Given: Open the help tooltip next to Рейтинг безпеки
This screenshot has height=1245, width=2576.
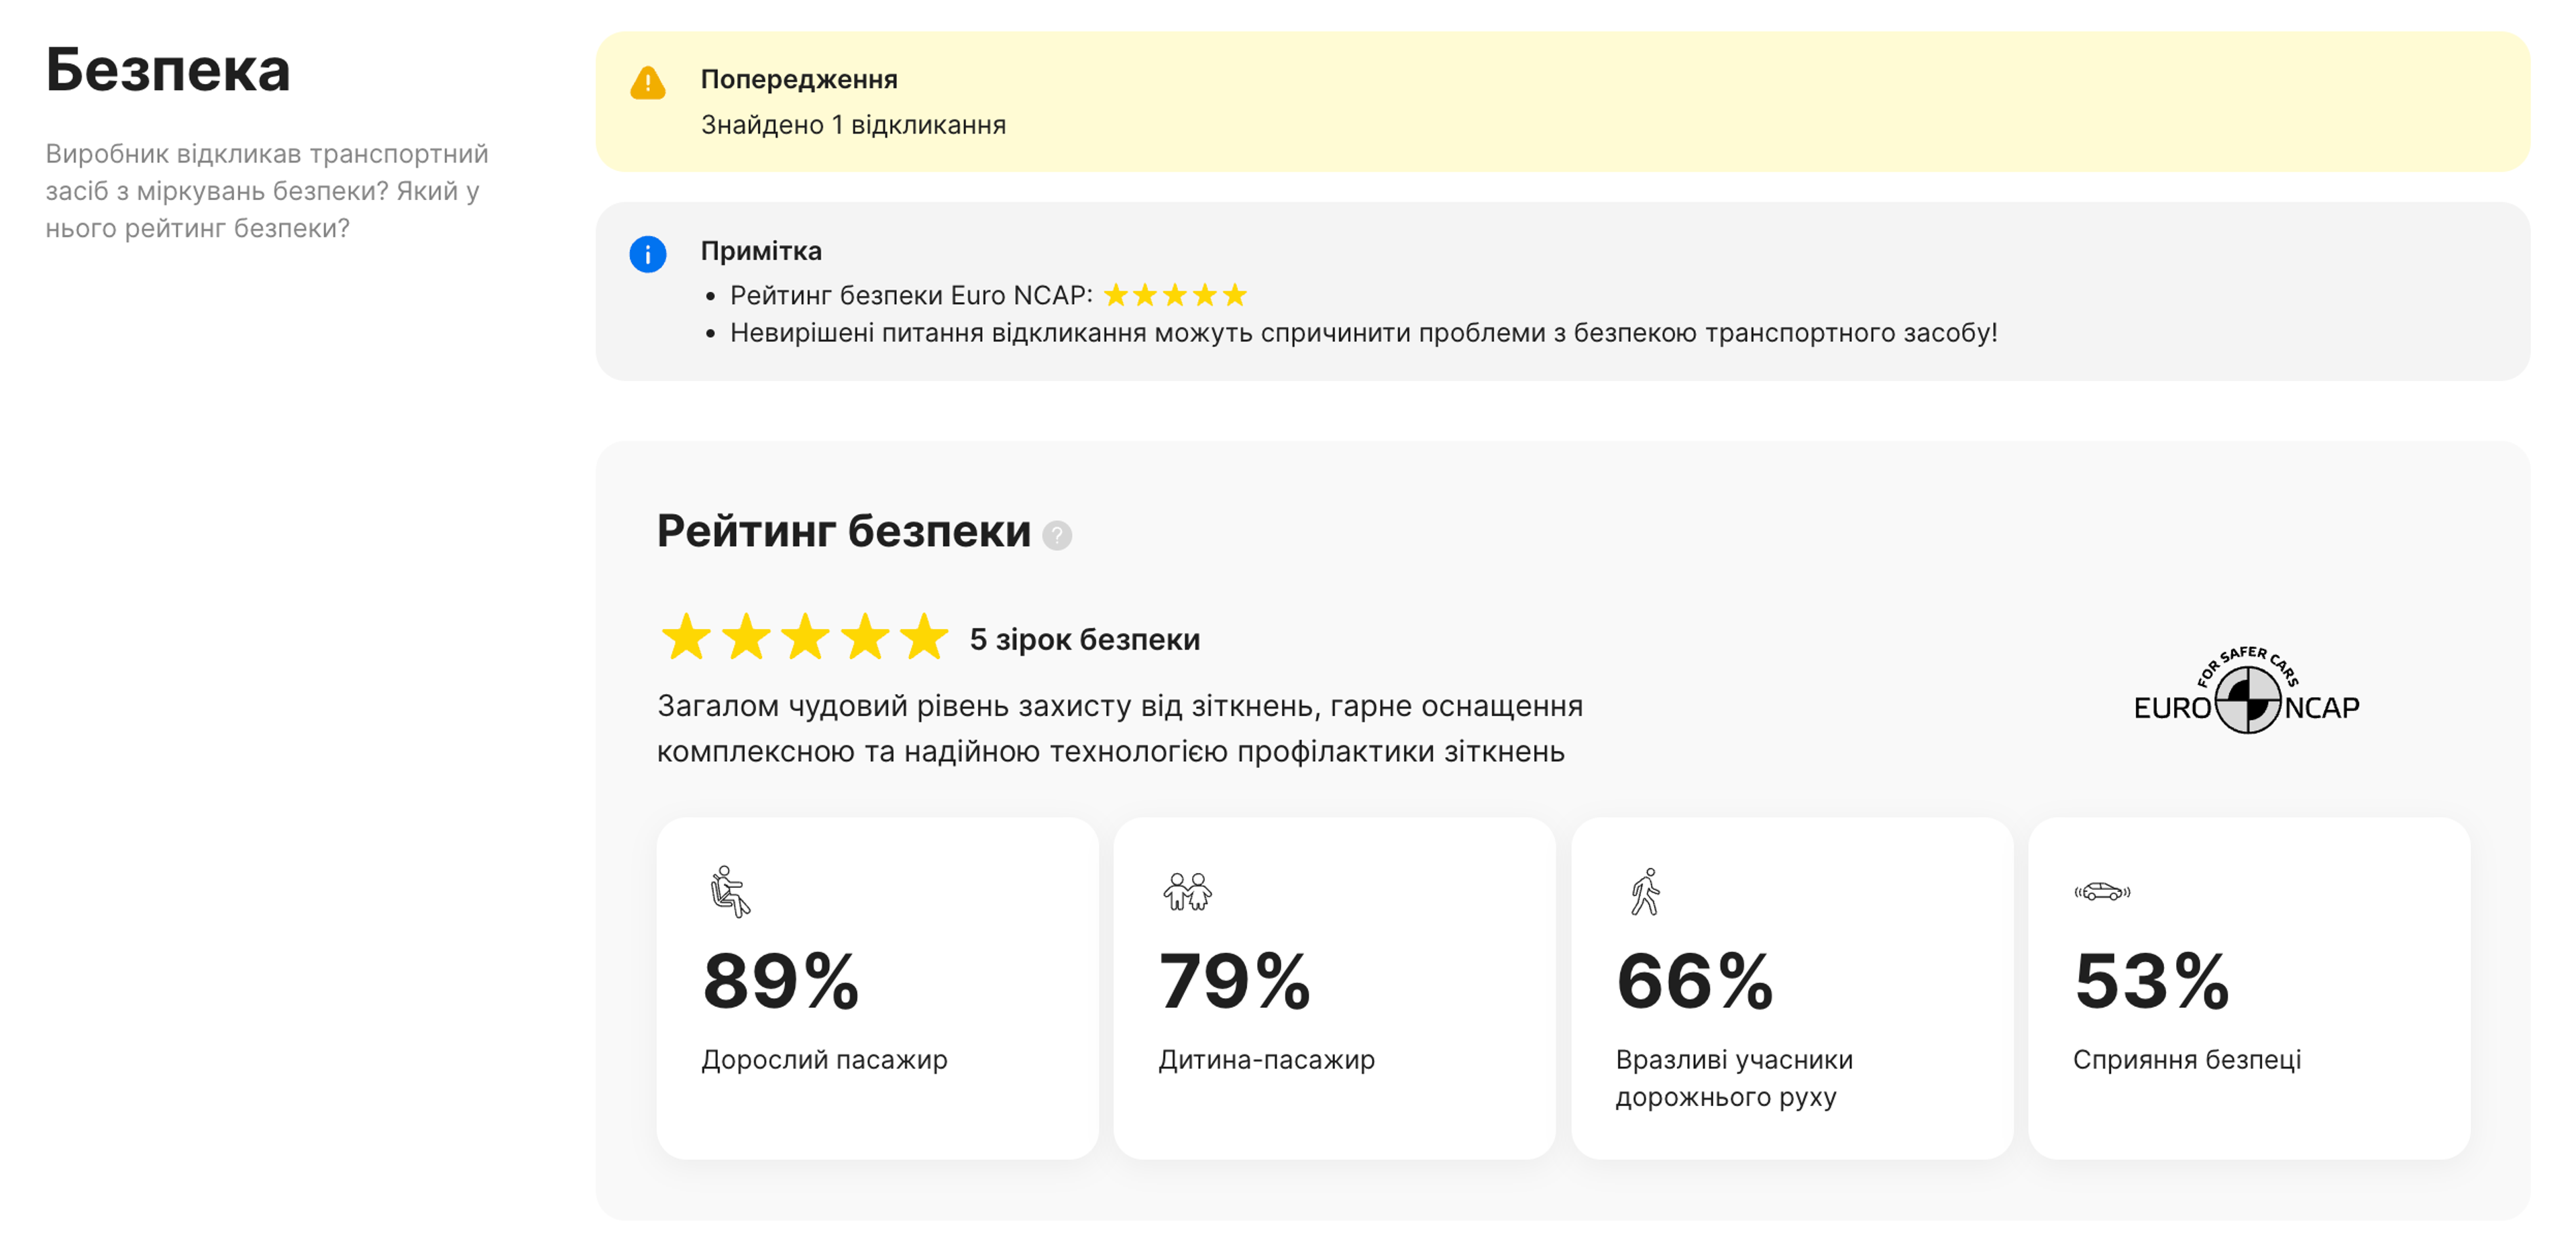Looking at the screenshot, I should point(1057,538).
